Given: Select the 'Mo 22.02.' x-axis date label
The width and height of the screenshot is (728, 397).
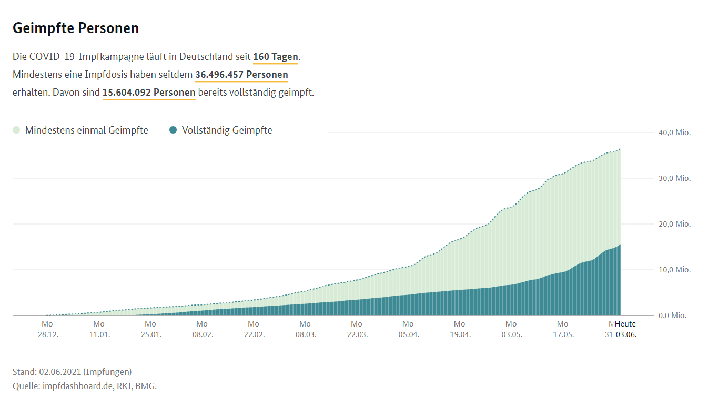Looking at the screenshot, I should [254, 329].
